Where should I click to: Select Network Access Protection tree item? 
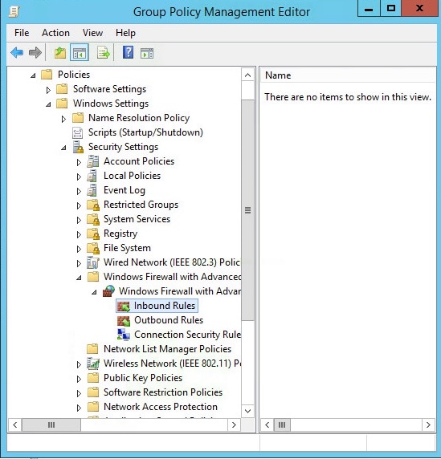pyautogui.click(x=161, y=407)
